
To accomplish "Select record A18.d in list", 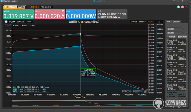I will click(x=176, y=65).
